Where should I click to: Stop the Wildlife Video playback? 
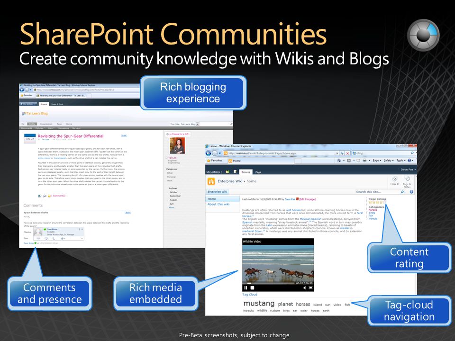click(x=252, y=288)
